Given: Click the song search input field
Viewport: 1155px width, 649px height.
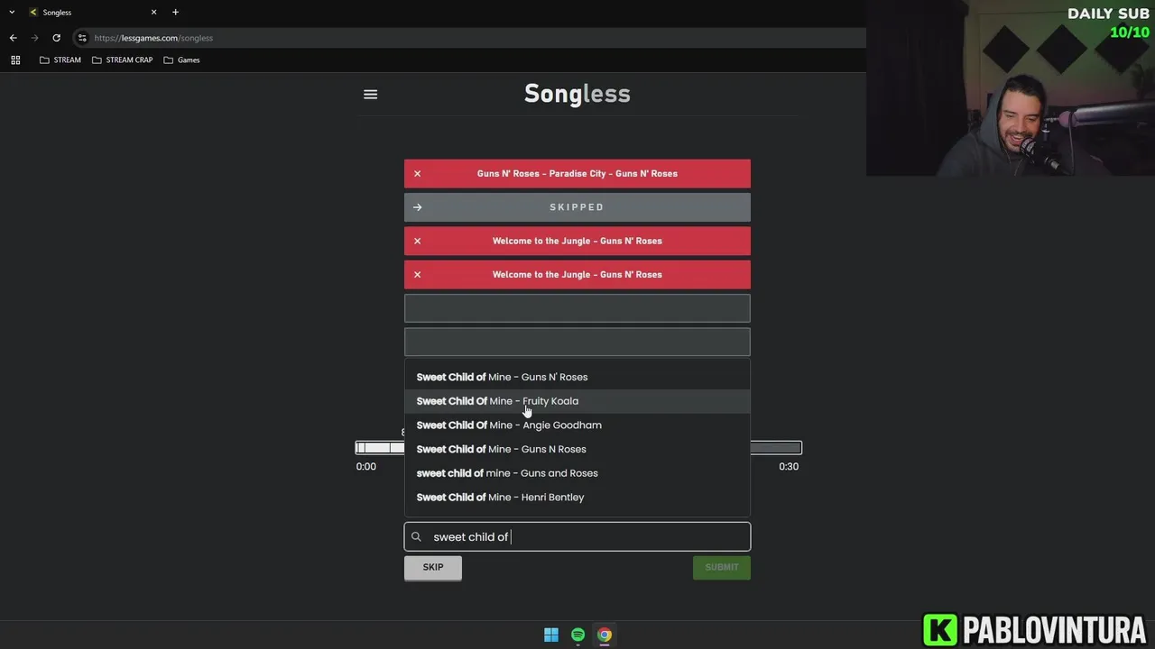Looking at the screenshot, I should pyautogui.click(x=577, y=536).
